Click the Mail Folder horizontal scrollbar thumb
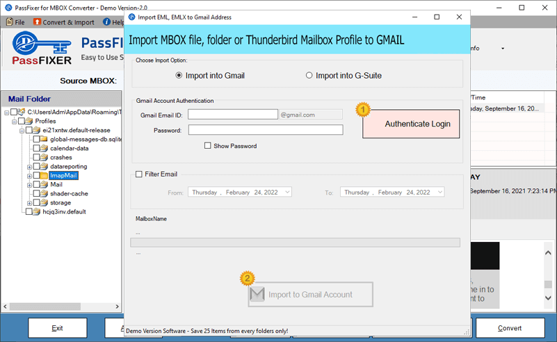Image resolution: width=557 pixels, height=342 pixels. coord(45,306)
